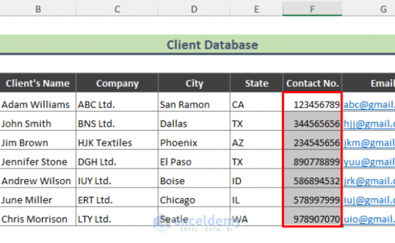395x243 pixels.
Task: Select contact number 578997999
Action: point(312,197)
